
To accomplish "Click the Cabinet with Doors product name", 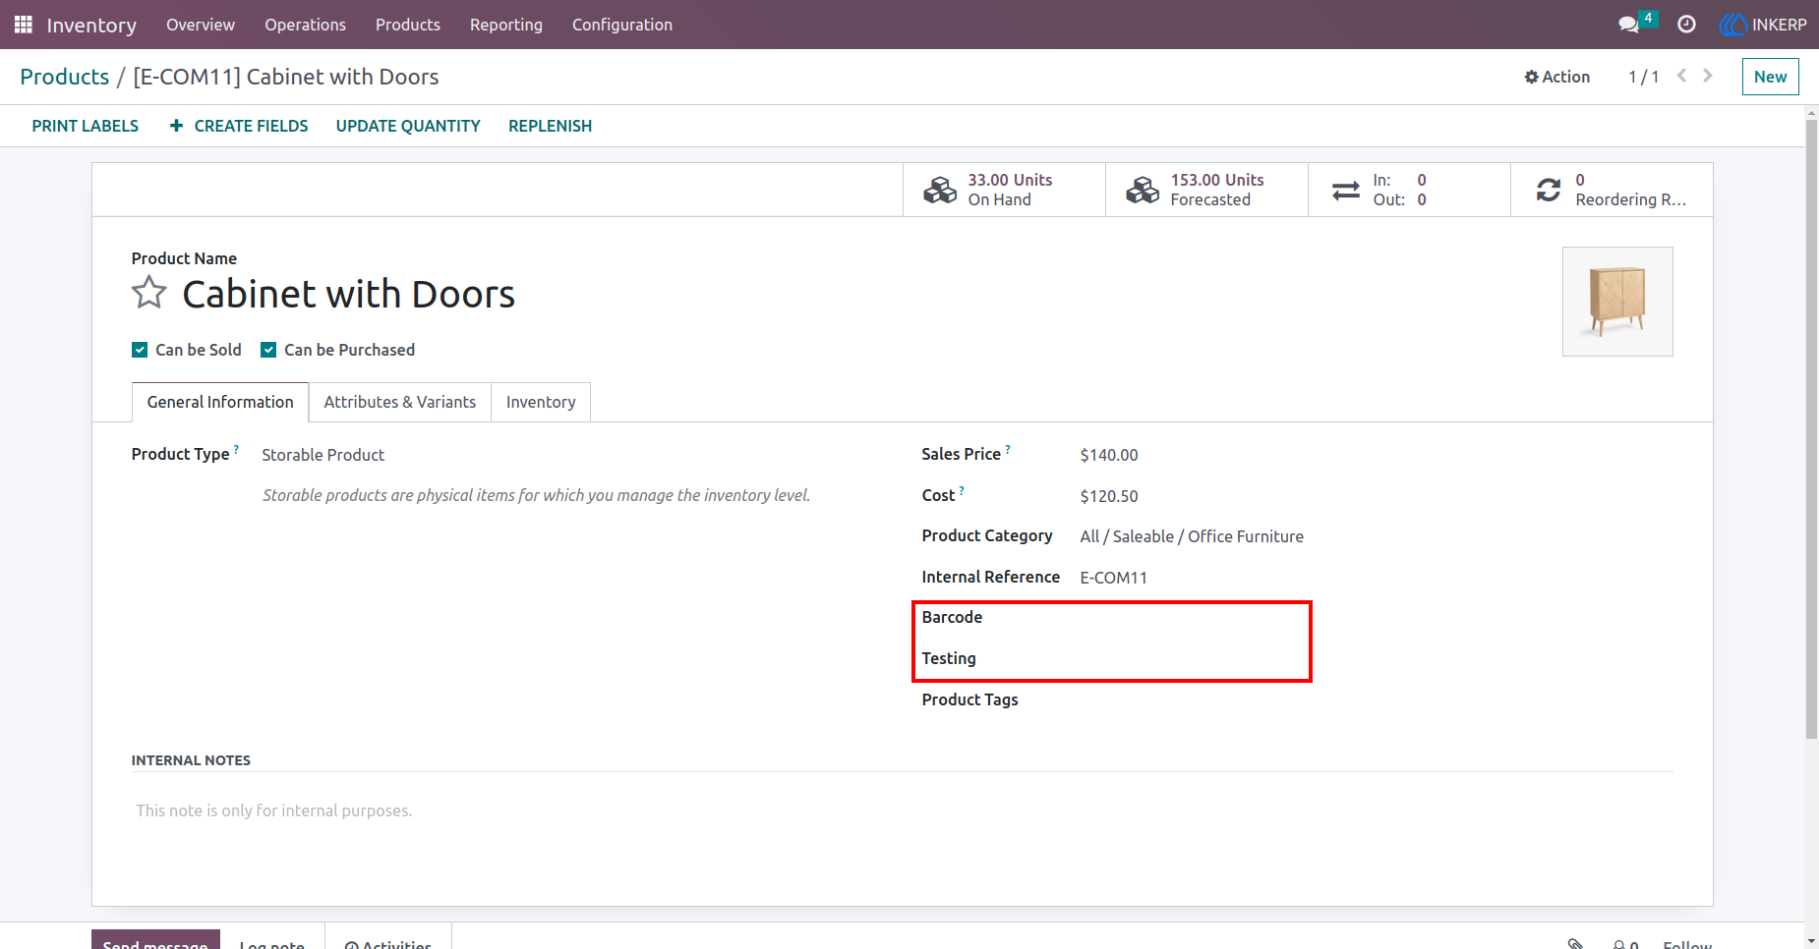I will (349, 294).
